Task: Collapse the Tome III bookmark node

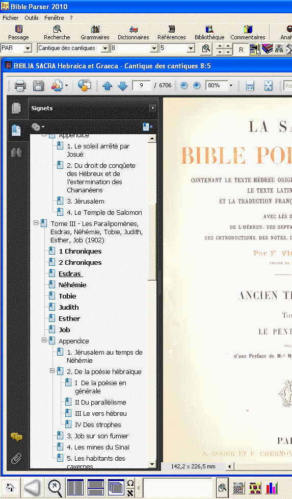Action: (36, 223)
